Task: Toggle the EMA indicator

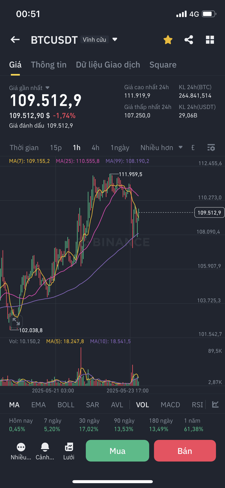Action: point(38,405)
